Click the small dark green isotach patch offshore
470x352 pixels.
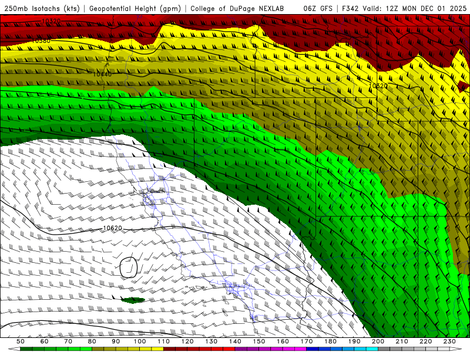(133, 300)
